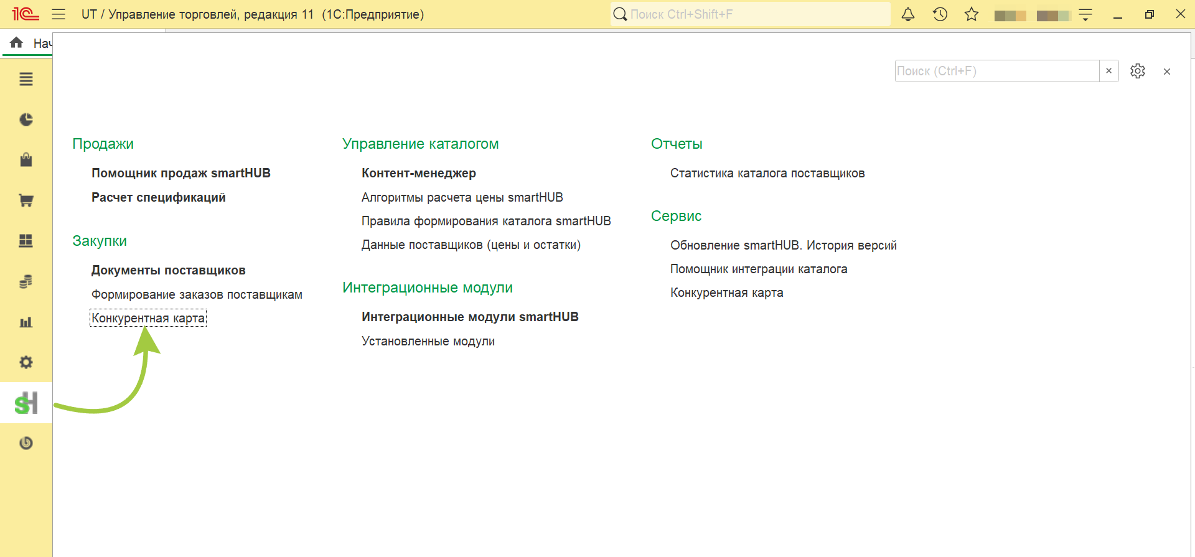Click the Поиск (Ctrl+F) menu search field
Screen dimensions: 1195x557
(997, 71)
